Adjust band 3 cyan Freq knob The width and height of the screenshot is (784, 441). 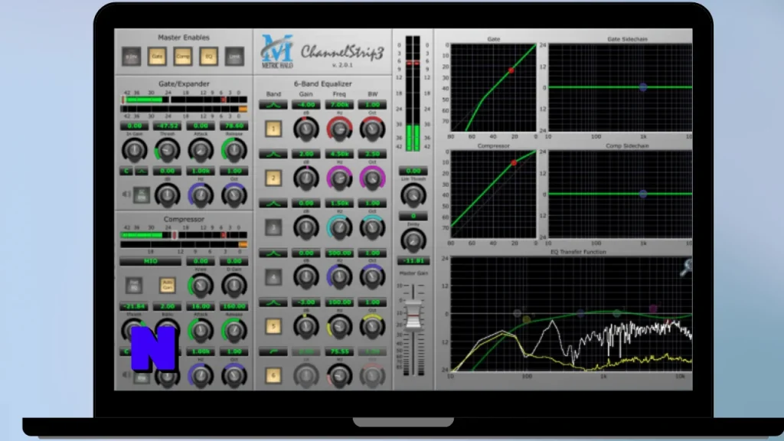pos(339,227)
